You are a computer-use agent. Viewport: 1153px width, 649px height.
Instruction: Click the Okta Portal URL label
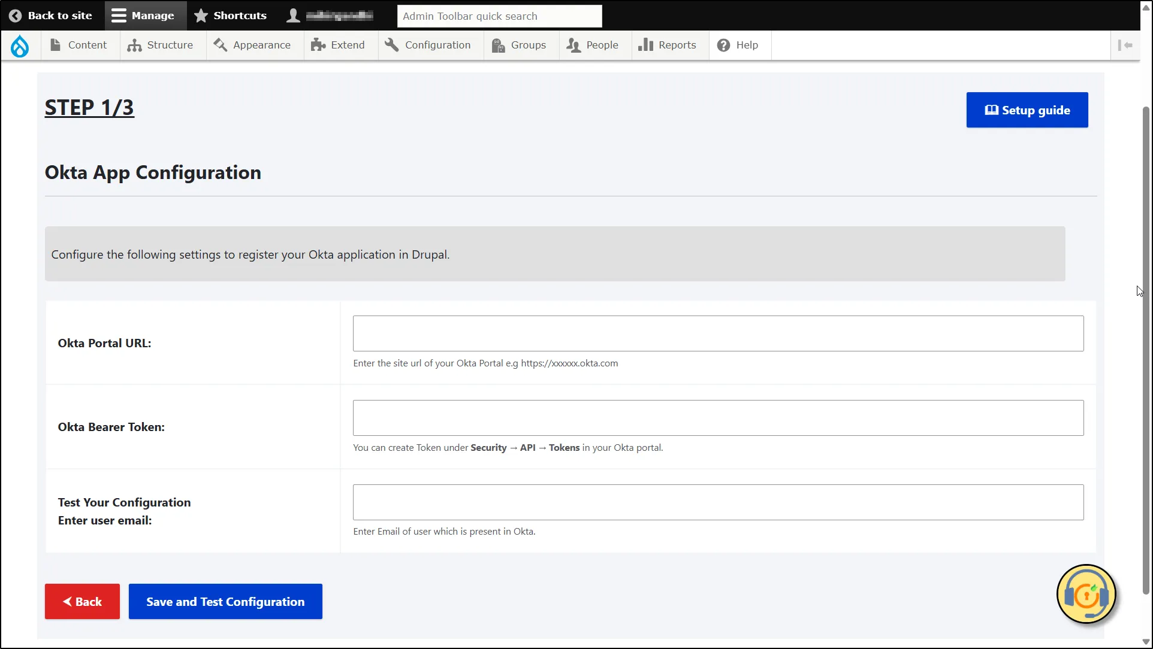(x=104, y=343)
